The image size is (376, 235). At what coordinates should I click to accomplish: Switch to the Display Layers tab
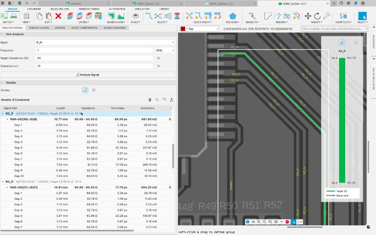39,28
